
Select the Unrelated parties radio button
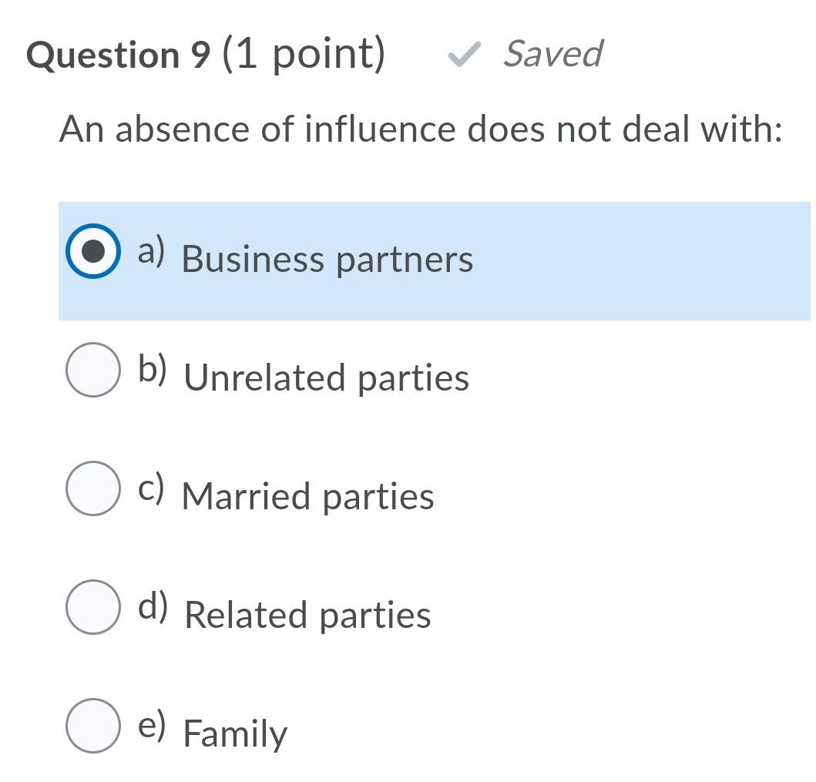click(x=93, y=369)
